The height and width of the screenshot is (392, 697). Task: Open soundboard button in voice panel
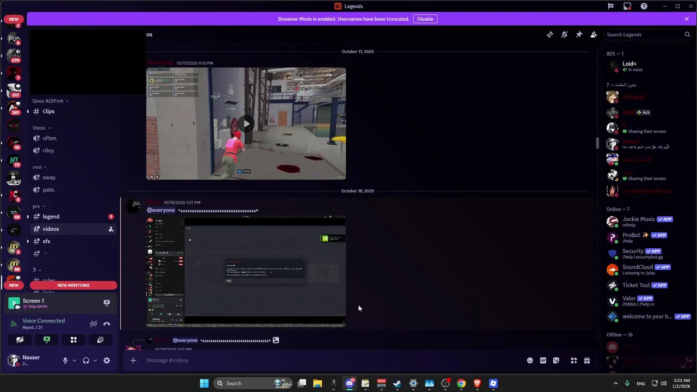100,340
